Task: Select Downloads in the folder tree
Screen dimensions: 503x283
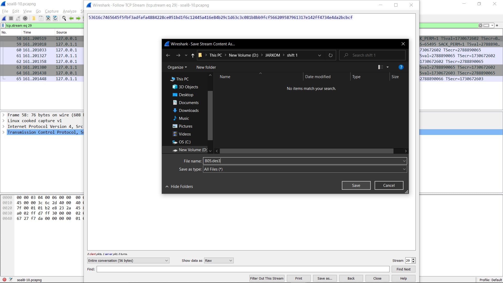Action: point(189,111)
